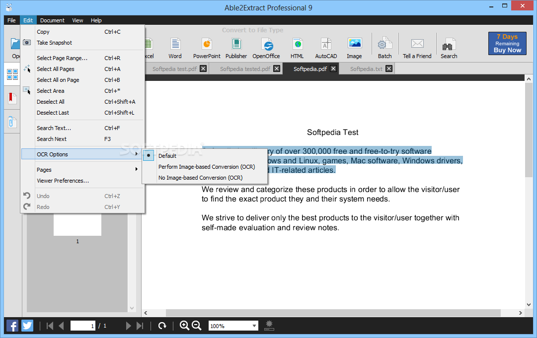
Task: Switch to Softpedia.txt tab
Action: tap(366, 69)
